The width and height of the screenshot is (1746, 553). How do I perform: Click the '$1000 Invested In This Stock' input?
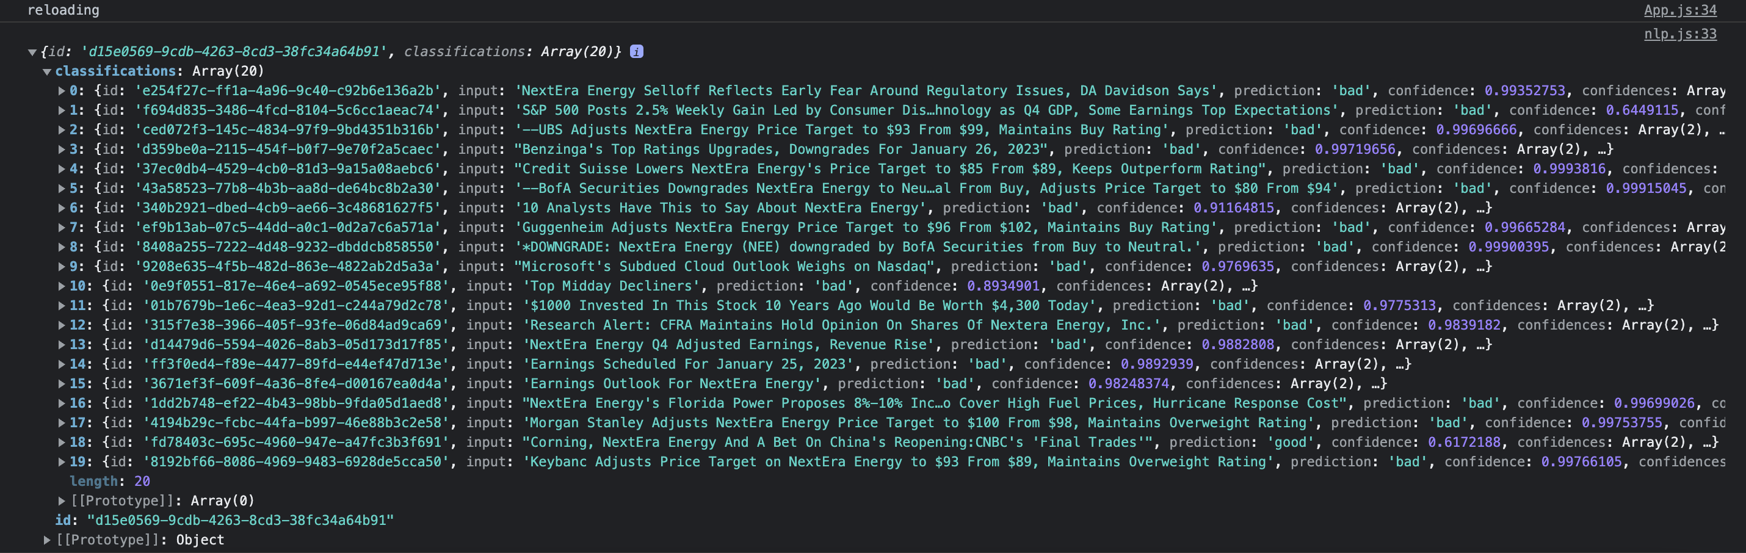(810, 306)
